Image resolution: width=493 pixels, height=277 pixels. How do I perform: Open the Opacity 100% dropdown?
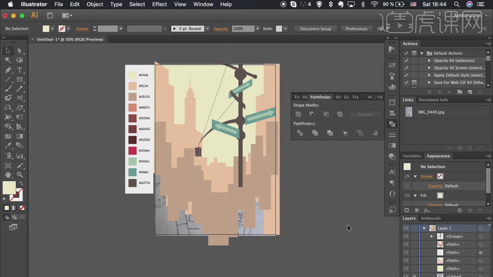coord(257,29)
